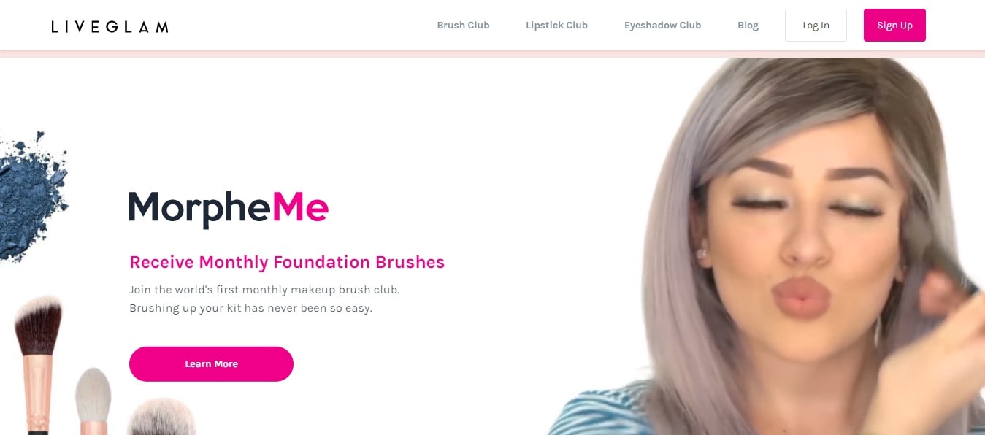Viewport: 985px width, 435px height.
Task: Open the Brush Club page
Action: [463, 25]
